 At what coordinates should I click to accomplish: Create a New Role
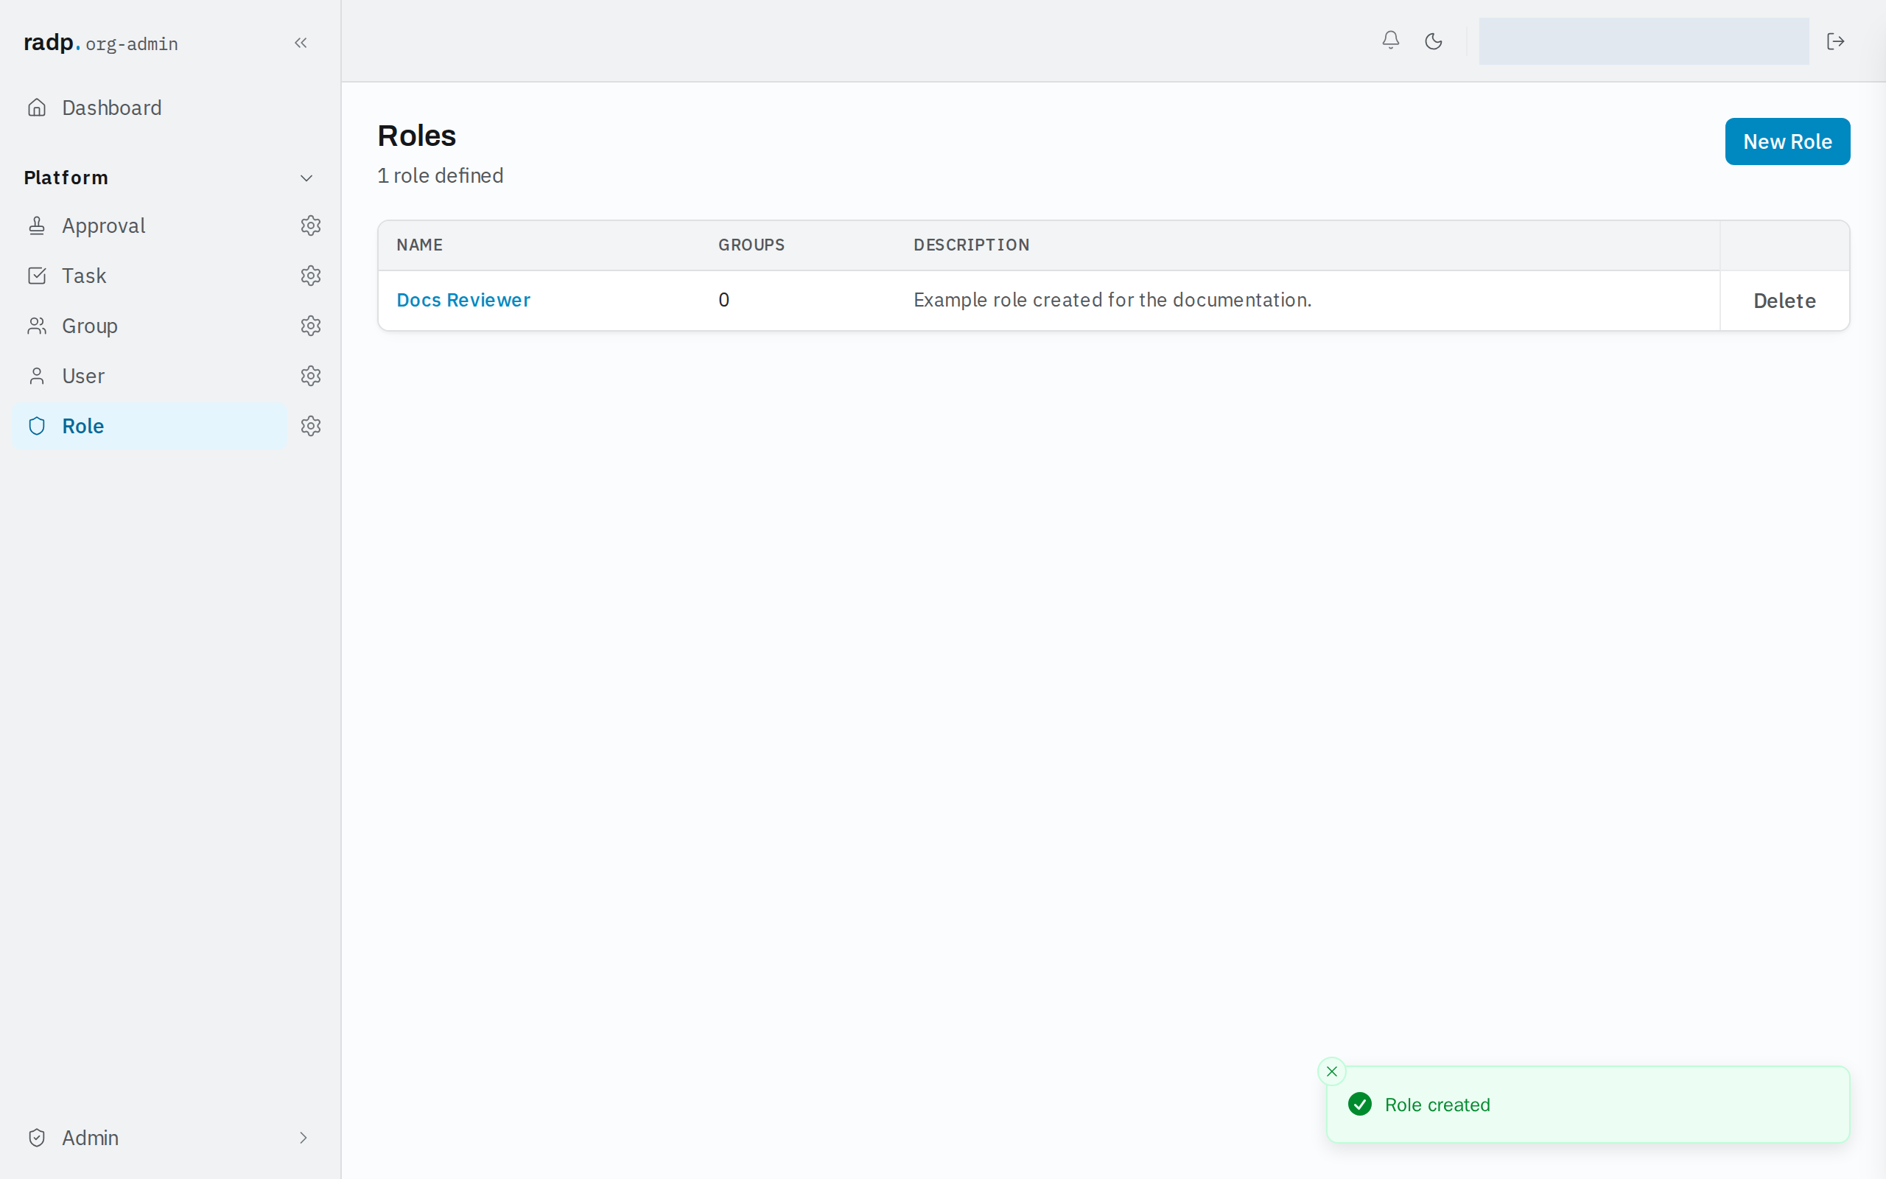tap(1787, 141)
